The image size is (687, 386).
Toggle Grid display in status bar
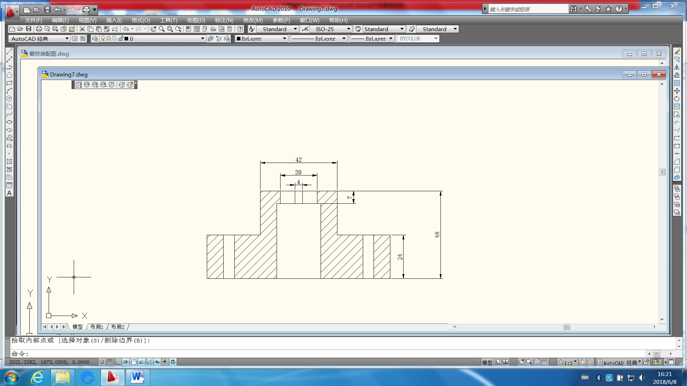pyautogui.click(x=110, y=362)
